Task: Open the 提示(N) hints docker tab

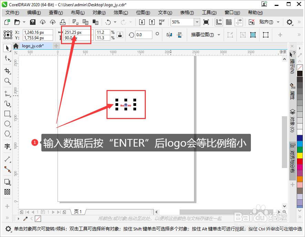Action: tap(292, 63)
